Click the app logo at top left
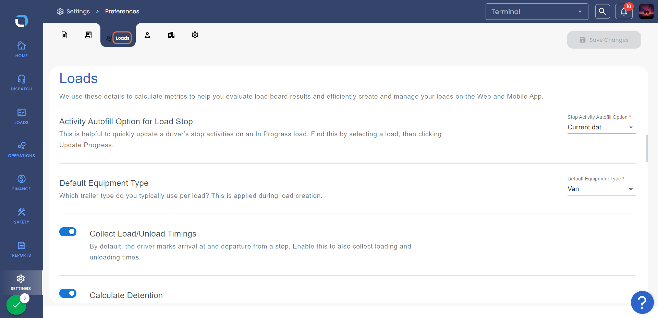The width and height of the screenshot is (658, 318). [21, 21]
